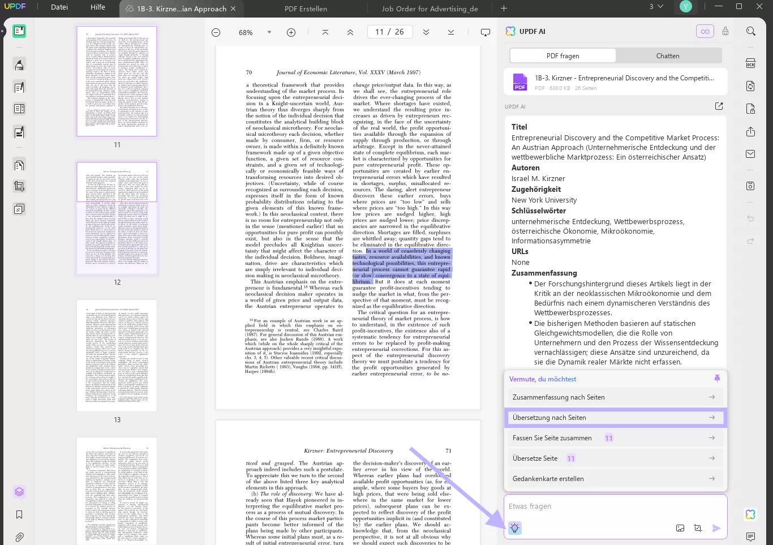773x545 pixels.
Task: Jump to the last page icon
Action: click(451, 32)
